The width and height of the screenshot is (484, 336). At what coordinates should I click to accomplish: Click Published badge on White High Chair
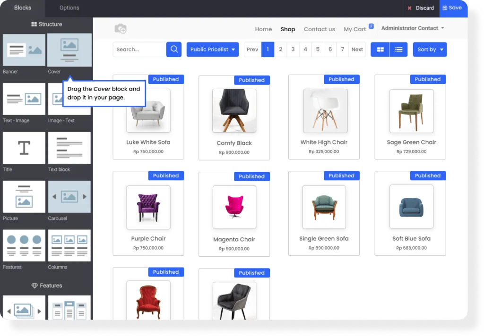341,79
